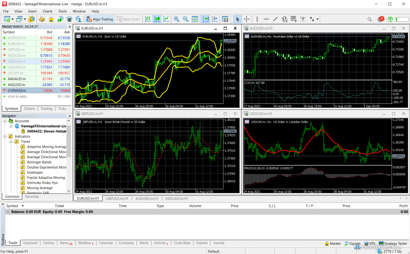This screenshot has width=410, height=254.
Task: Switch to Ticks tab in Market Watch
Action: [x=62, y=109]
